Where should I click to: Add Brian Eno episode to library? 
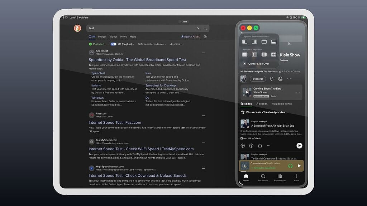243,146
